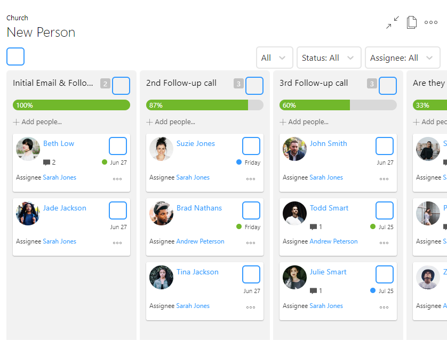The height and width of the screenshot is (349, 447).
Task: Open comments icon on Todd Smart card
Action: coord(313,227)
